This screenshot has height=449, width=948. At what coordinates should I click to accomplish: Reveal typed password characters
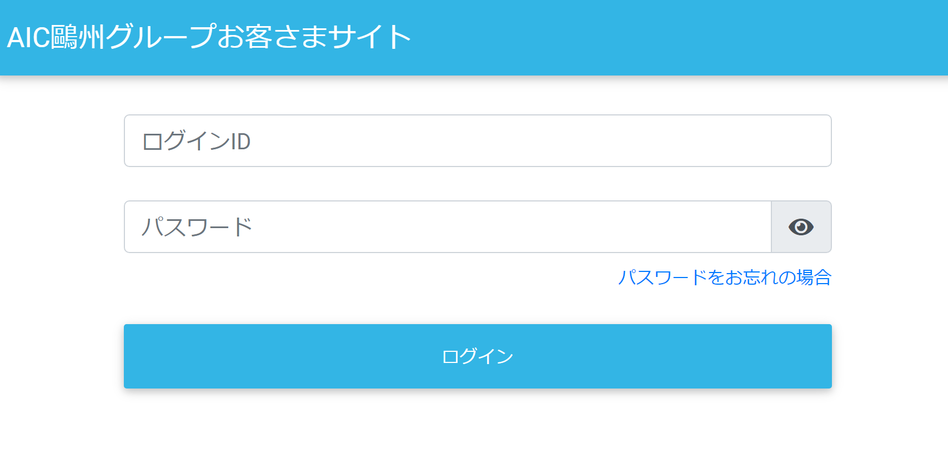(x=801, y=227)
